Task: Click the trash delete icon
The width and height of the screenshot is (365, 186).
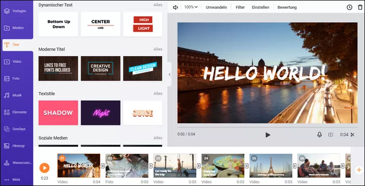Action: click(x=360, y=7)
